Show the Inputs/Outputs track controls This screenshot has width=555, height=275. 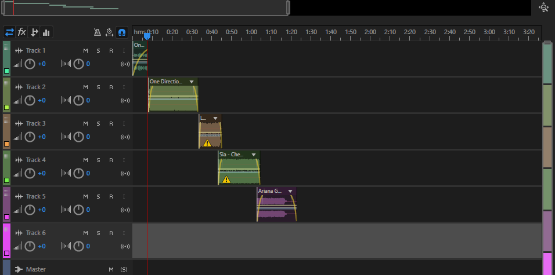(x=10, y=32)
